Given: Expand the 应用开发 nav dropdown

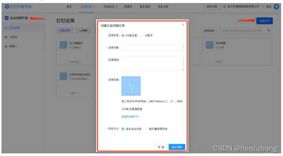Looking at the screenshot, I should click(x=88, y=7).
